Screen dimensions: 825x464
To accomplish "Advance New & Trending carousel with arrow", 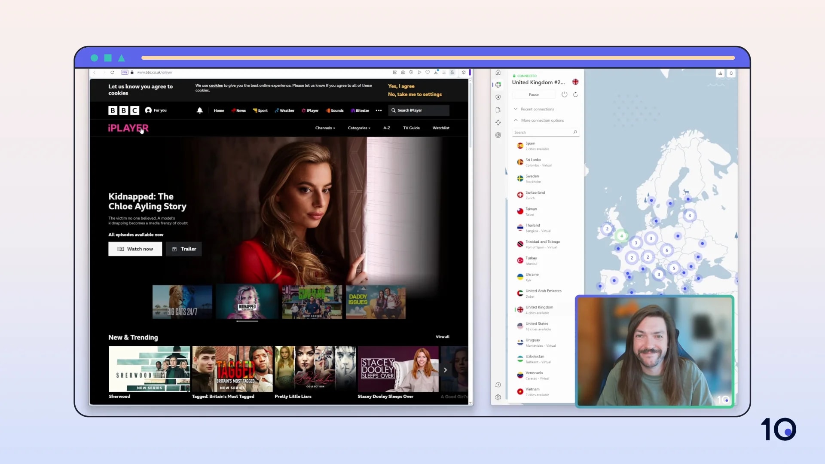I will click(x=445, y=370).
